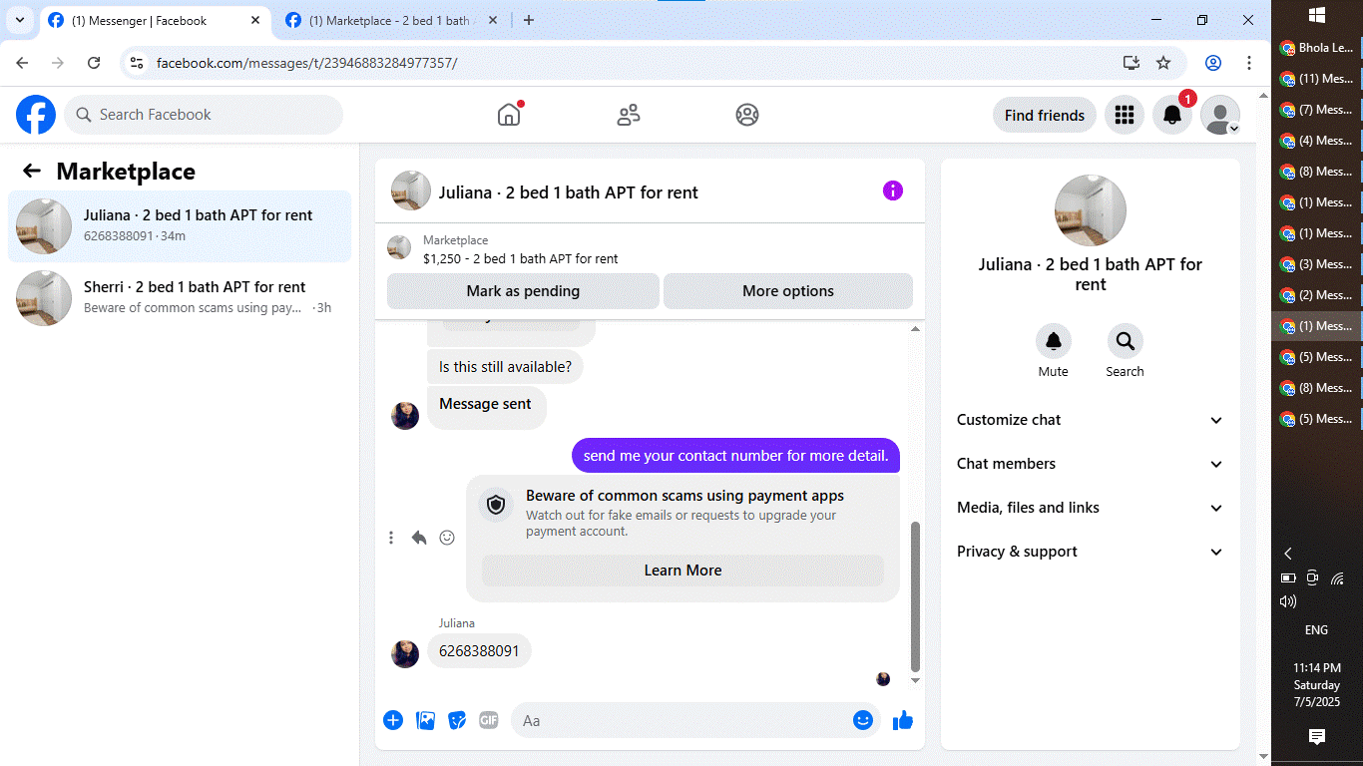Click conversation title Juliana in header
1363x766 pixels.
click(569, 192)
